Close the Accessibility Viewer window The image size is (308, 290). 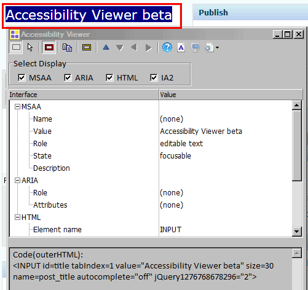299,34
